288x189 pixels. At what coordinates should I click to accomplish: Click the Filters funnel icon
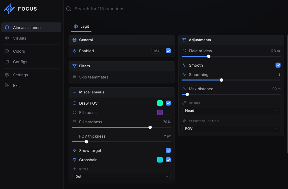(74, 66)
